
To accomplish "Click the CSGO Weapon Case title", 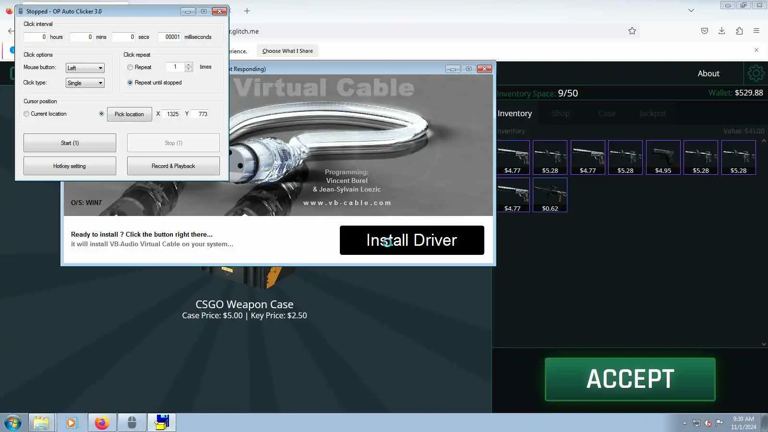I will [x=244, y=304].
